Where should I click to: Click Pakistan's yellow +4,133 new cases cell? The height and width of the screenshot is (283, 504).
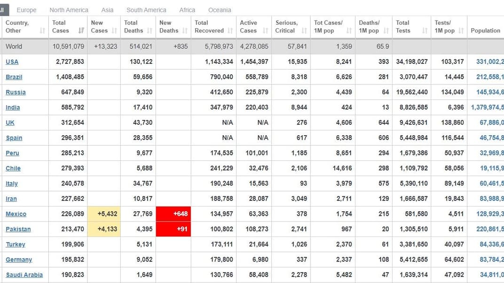pyautogui.click(x=104, y=229)
